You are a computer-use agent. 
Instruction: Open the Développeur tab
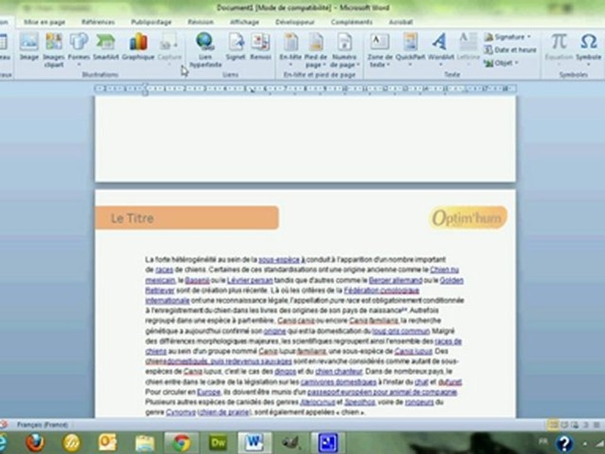pos(295,22)
